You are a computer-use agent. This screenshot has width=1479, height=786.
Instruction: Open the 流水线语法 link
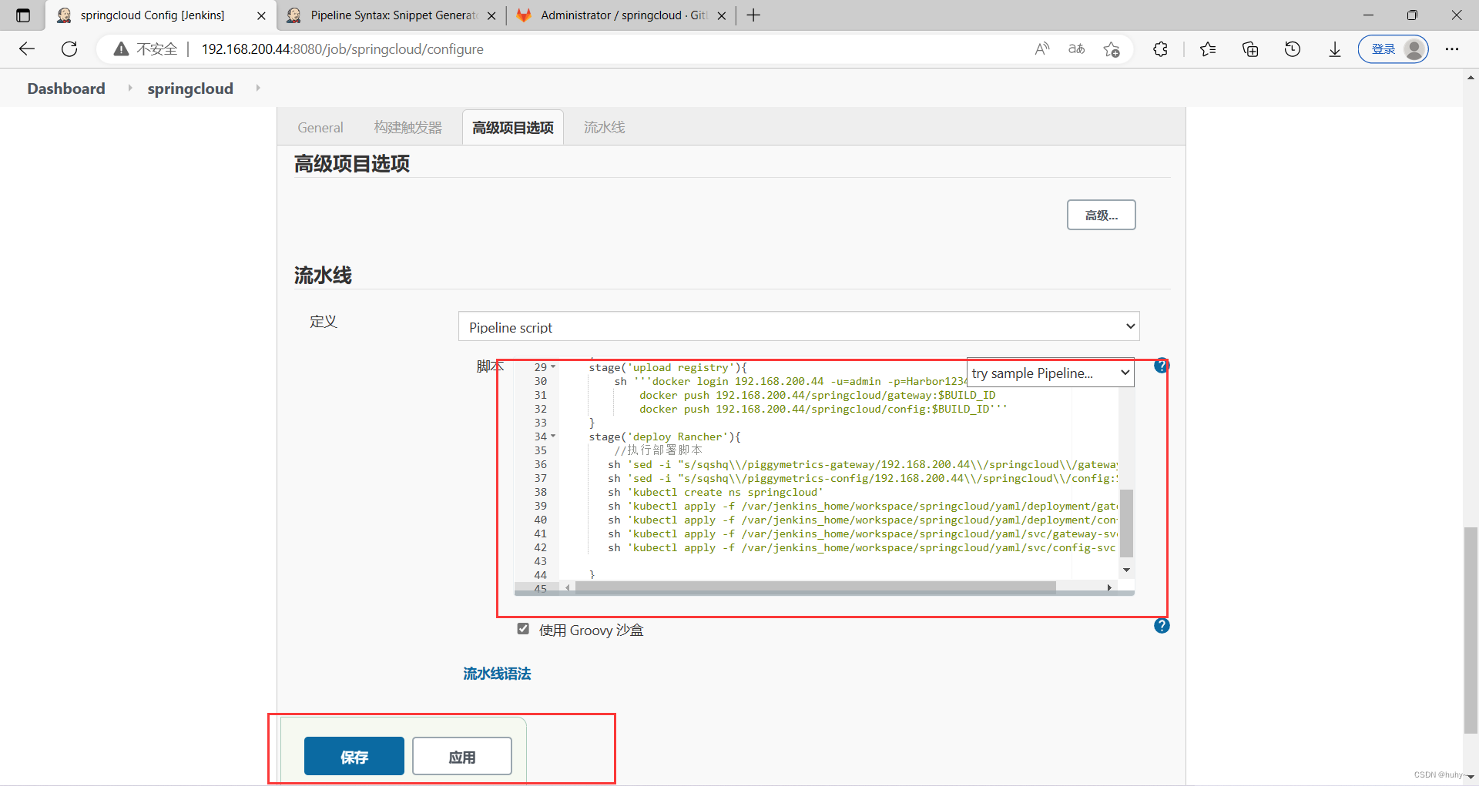497,674
